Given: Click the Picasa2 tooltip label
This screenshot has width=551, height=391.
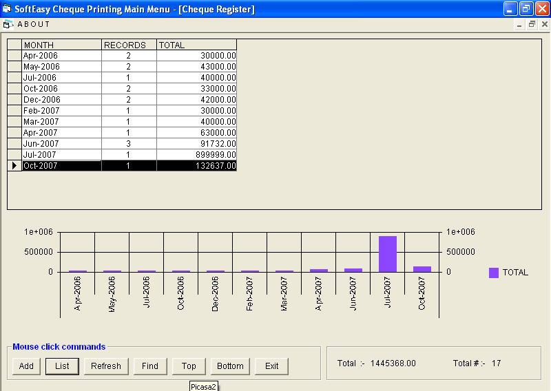Looking at the screenshot, I should pyautogui.click(x=203, y=386).
